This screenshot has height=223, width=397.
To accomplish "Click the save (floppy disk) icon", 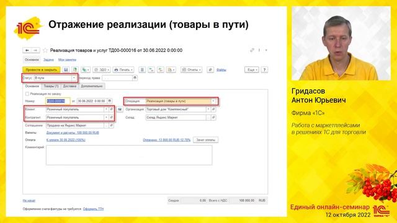I will (66, 69).
